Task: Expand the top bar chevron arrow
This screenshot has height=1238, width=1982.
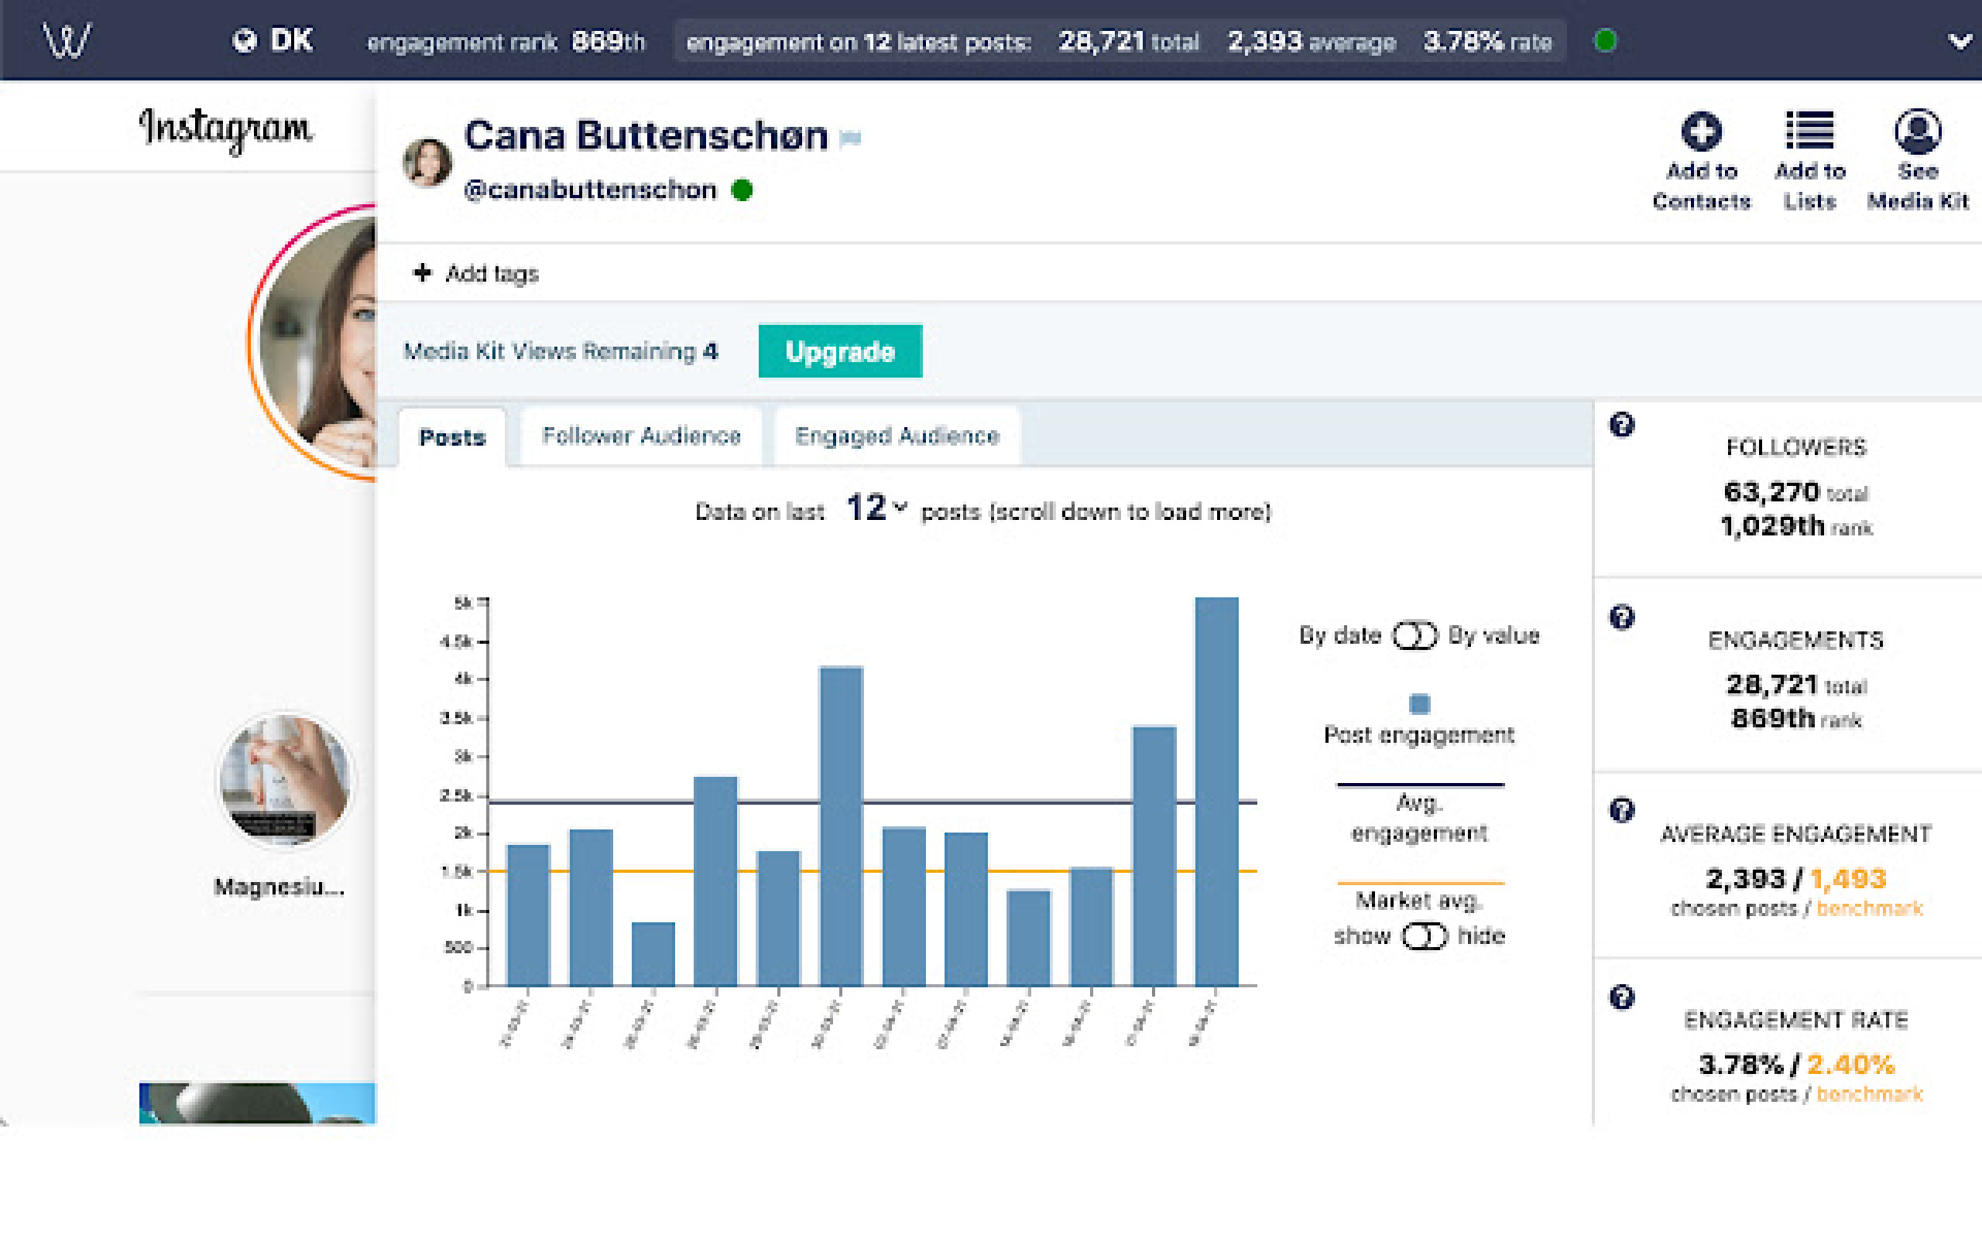Action: [1959, 41]
